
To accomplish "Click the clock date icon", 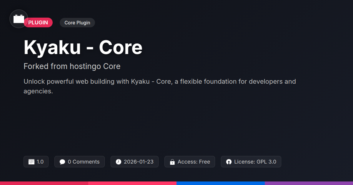I will click(118, 162).
